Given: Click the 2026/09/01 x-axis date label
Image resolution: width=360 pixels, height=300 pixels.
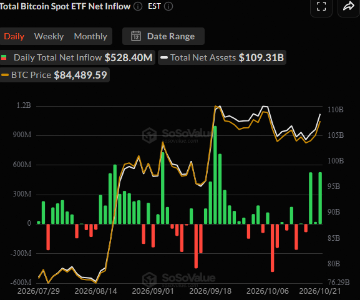Looking at the screenshot, I should coord(153,291).
